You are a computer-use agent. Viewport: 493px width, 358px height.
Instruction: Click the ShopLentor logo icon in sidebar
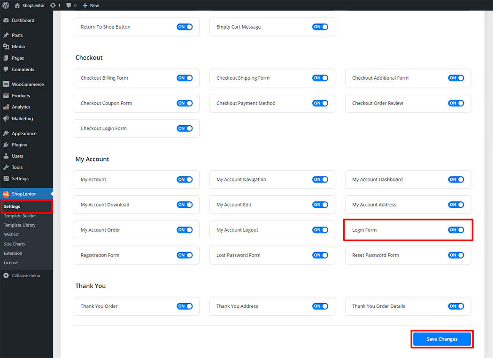[6, 194]
